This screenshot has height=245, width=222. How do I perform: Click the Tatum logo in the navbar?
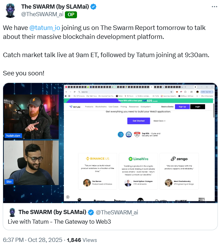[x=75, y=107]
